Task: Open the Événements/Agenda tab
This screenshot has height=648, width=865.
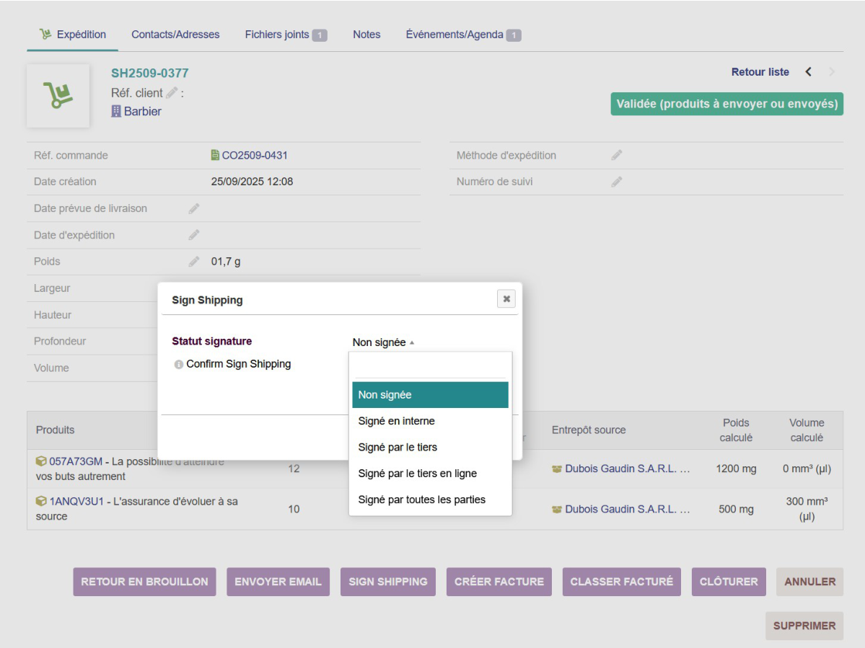Action: coord(463,35)
